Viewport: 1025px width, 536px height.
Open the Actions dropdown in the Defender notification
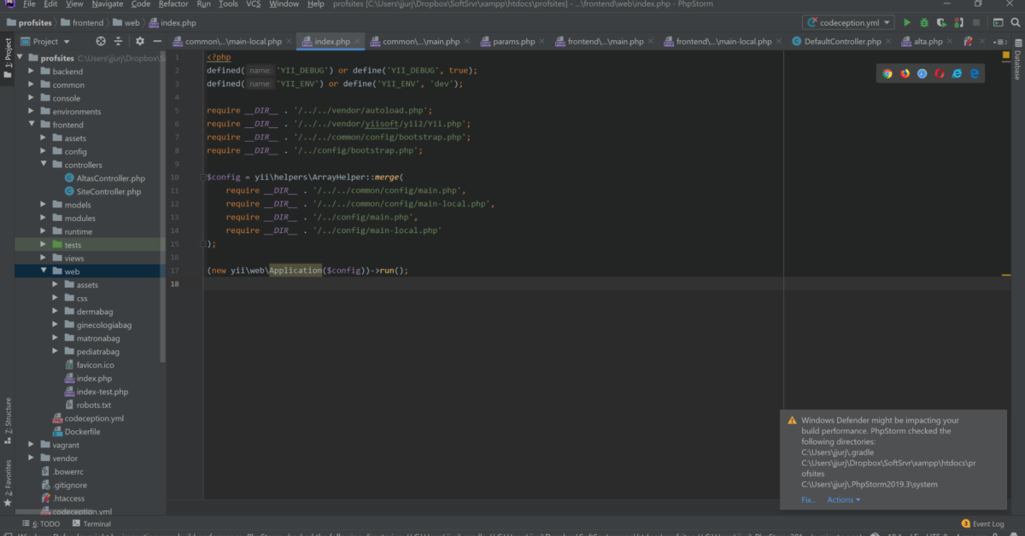(x=844, y=500)
